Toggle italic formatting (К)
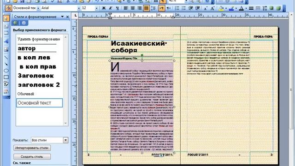Viewport: 295px width, 166px height. pos(111,8)
